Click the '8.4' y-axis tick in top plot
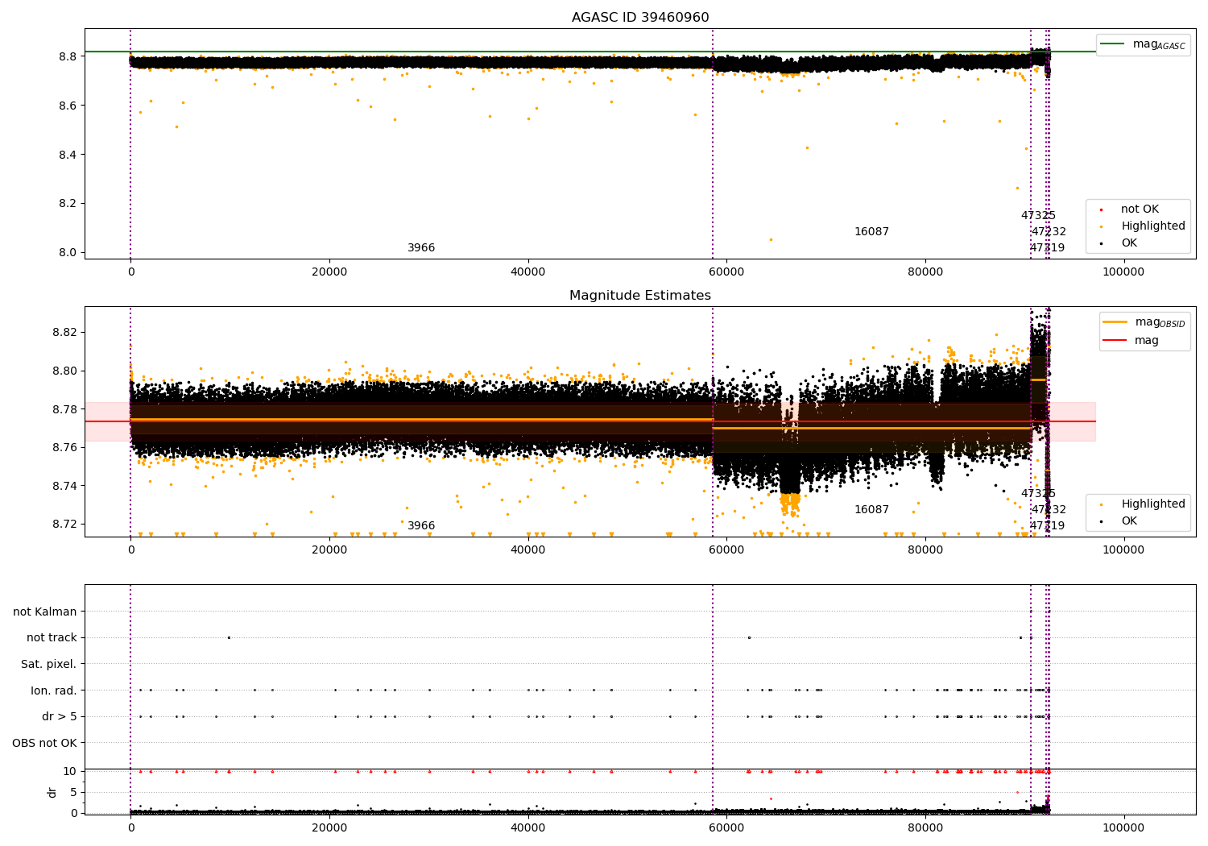This screenshot has width=1208, height=846. coord(68,155)
